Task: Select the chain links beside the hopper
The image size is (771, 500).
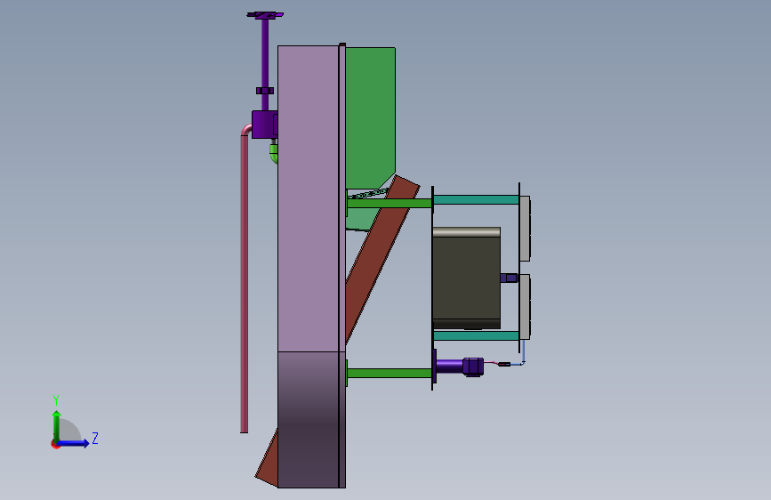Action: pos(368,194)
